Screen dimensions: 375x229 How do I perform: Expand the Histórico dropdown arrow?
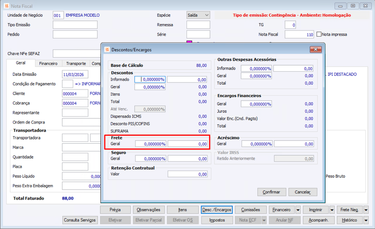click(x=366, y=220)
